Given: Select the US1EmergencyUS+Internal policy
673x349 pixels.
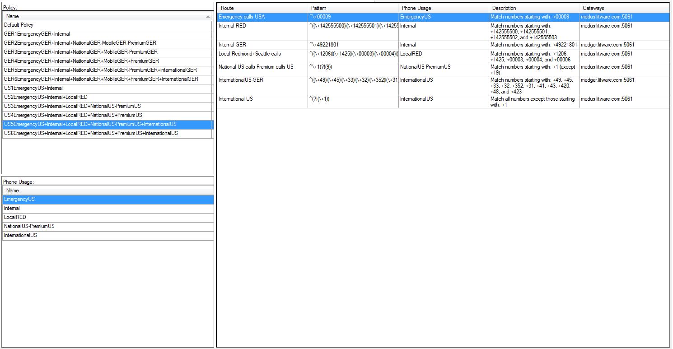Looking at the screenshot, I should click(x=107, y=88).
